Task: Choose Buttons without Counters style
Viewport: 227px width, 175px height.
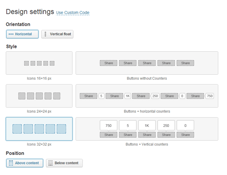Action: pos(147,63)
